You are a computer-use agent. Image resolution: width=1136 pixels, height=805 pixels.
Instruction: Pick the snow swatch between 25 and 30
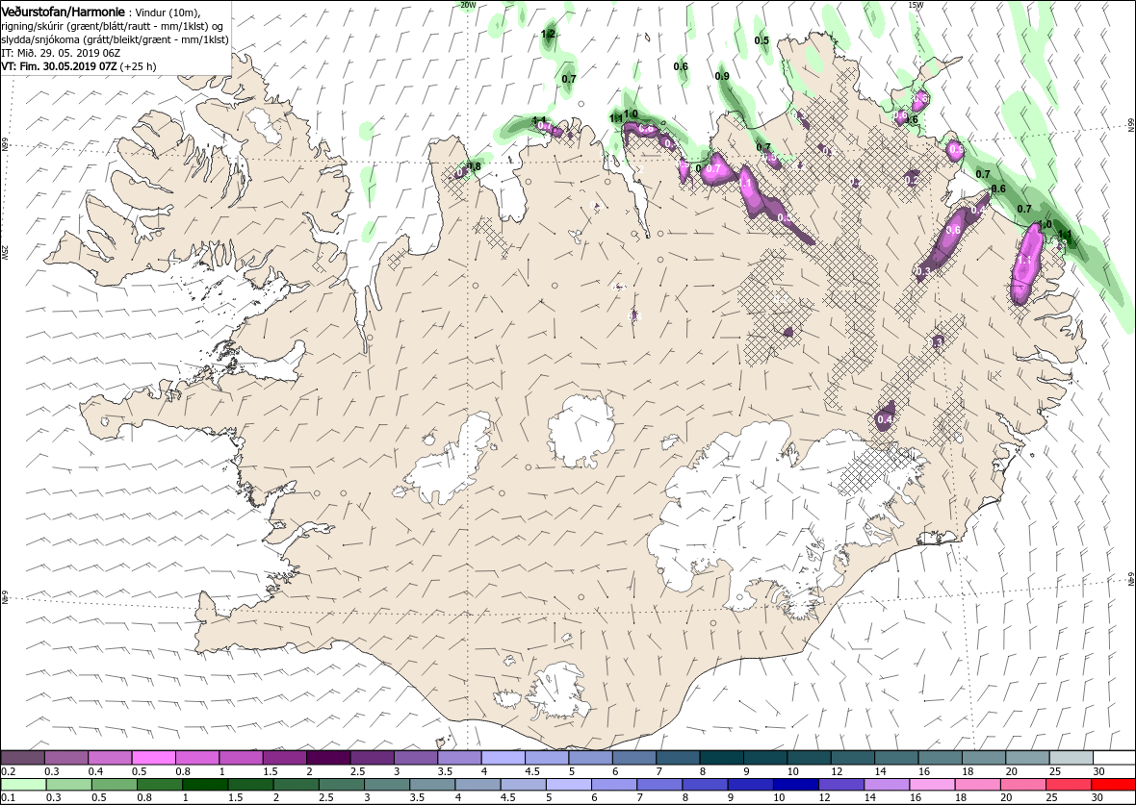pyautogui.click(x=1071, y=758)
